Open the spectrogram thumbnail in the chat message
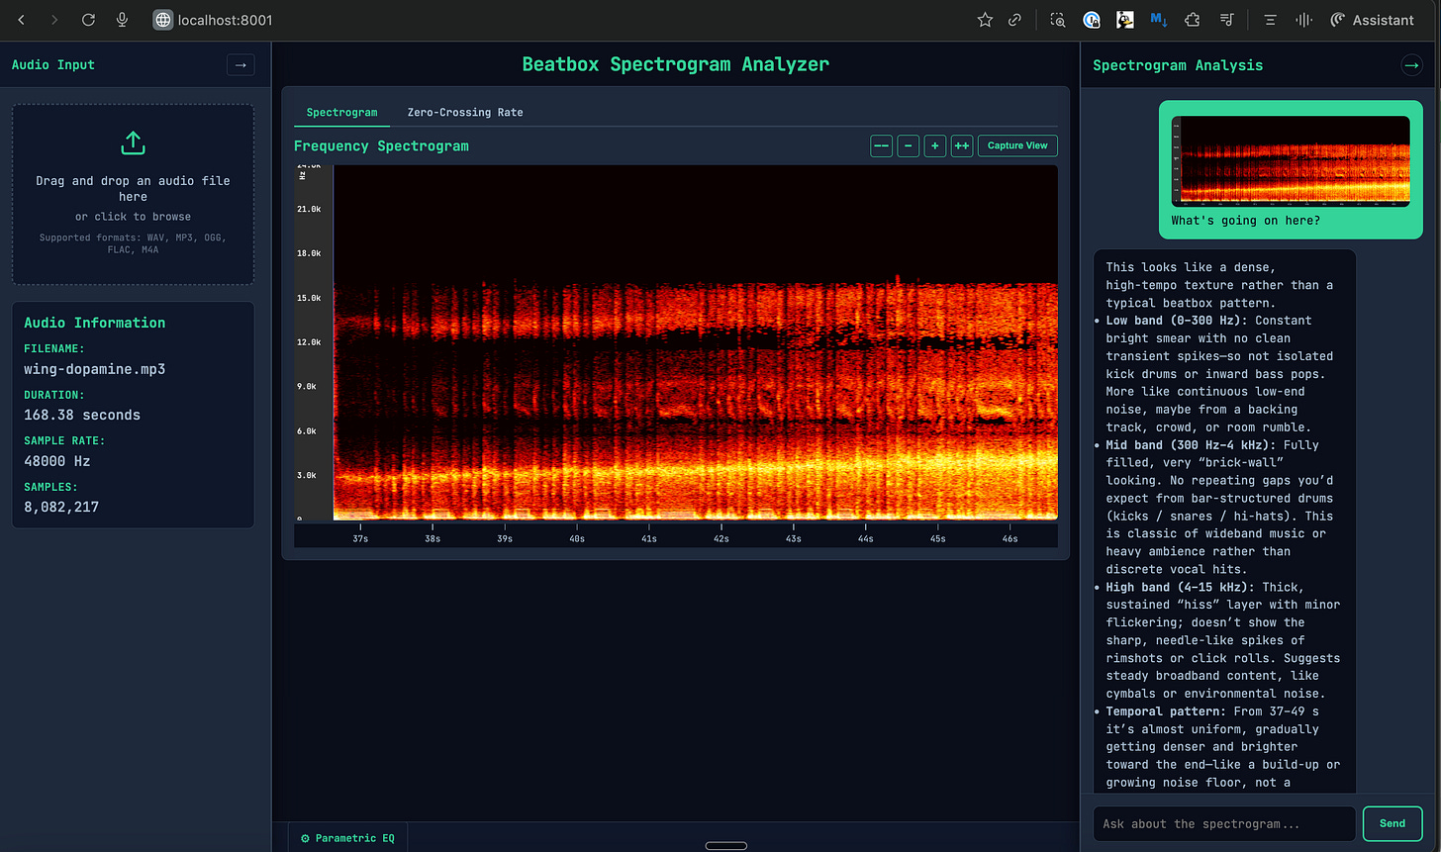1441x852 pixels. [1291, 160]
